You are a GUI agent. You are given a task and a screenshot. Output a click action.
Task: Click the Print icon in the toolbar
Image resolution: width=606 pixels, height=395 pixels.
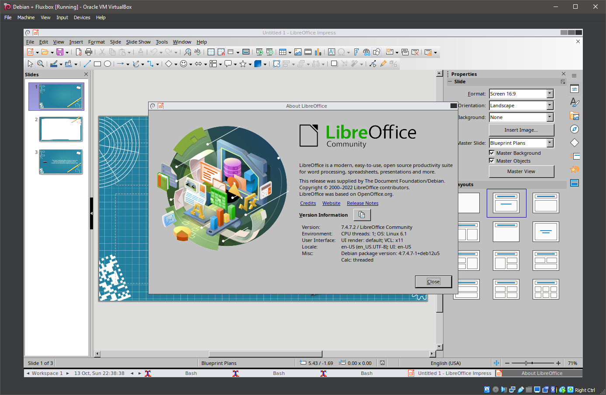click(x=89, y=52)
